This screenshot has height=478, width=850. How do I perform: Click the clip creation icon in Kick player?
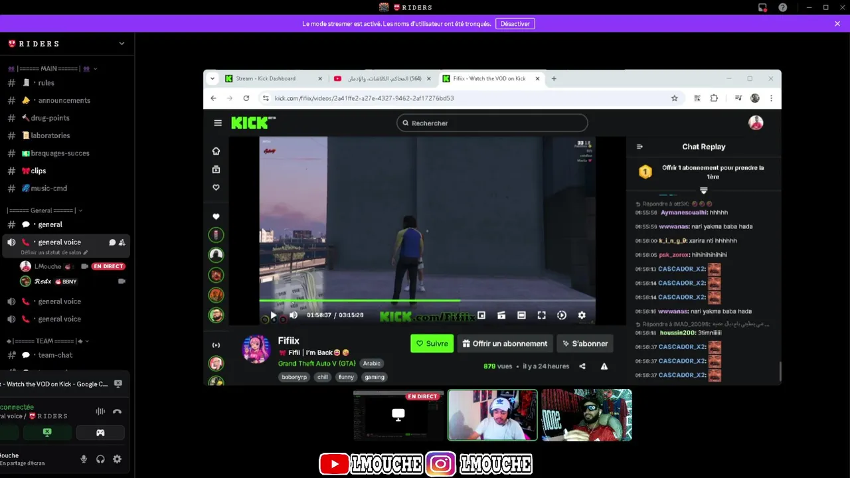501,315
